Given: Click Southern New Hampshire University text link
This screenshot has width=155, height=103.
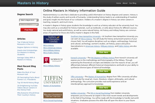Looking at the screenshot, I should click(86, 36).
